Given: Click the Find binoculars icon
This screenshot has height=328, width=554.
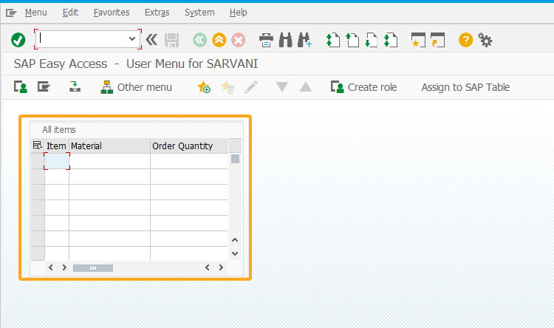Looking at the screenshot, I should [x=285, y=40].
